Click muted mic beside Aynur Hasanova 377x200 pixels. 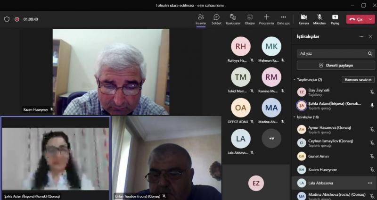coord(372,130)
